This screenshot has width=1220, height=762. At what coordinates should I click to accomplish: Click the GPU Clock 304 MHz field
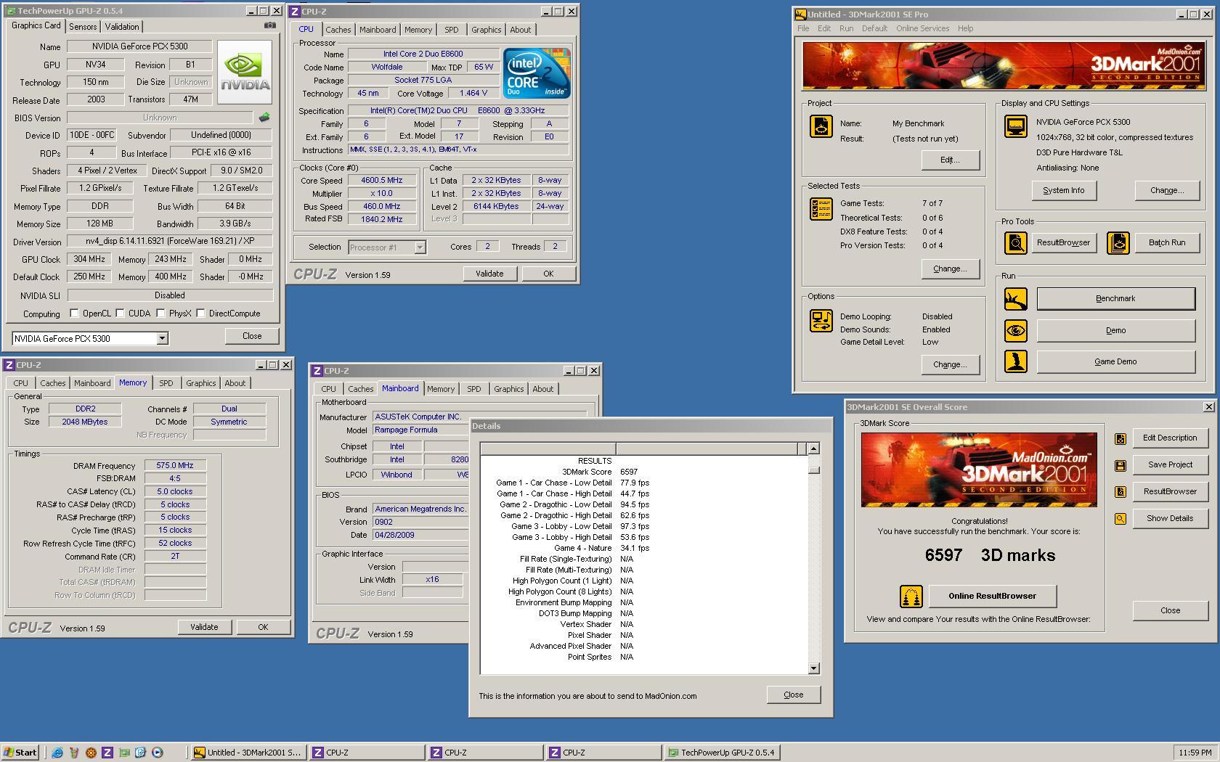click(89, 259)
